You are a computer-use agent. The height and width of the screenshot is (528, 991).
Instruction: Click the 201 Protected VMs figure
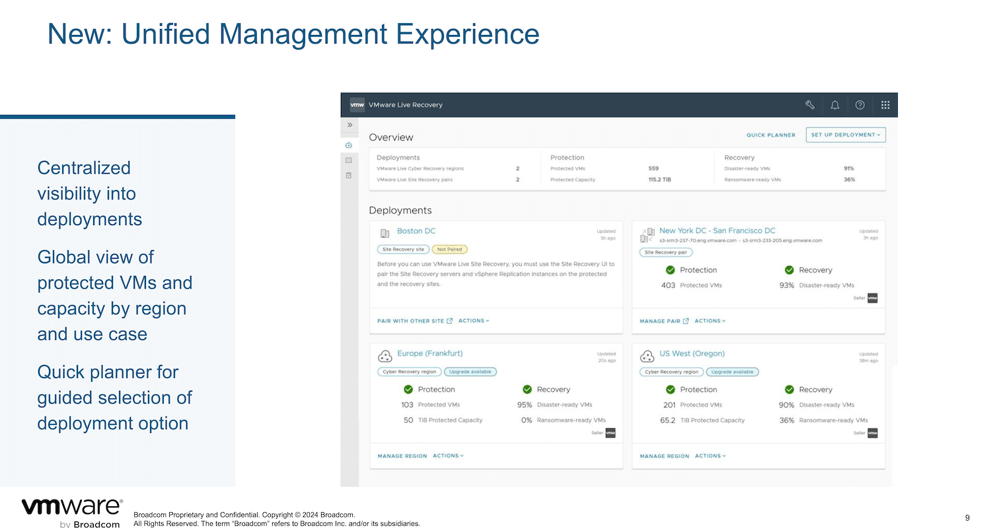669,405
